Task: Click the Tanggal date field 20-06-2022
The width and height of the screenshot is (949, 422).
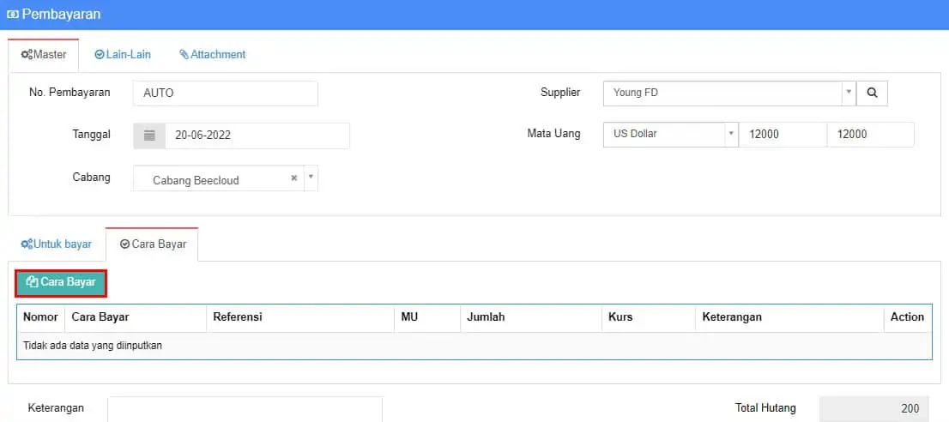Action: 257,136
